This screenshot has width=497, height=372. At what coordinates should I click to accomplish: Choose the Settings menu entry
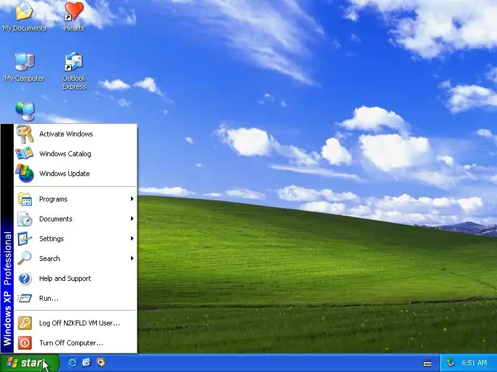(75, 239)
